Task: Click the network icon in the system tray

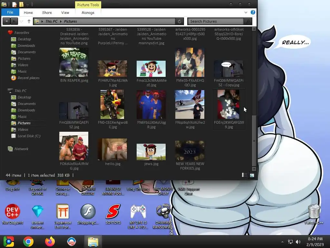Action: pyautogui.click(x=290, y=242)
